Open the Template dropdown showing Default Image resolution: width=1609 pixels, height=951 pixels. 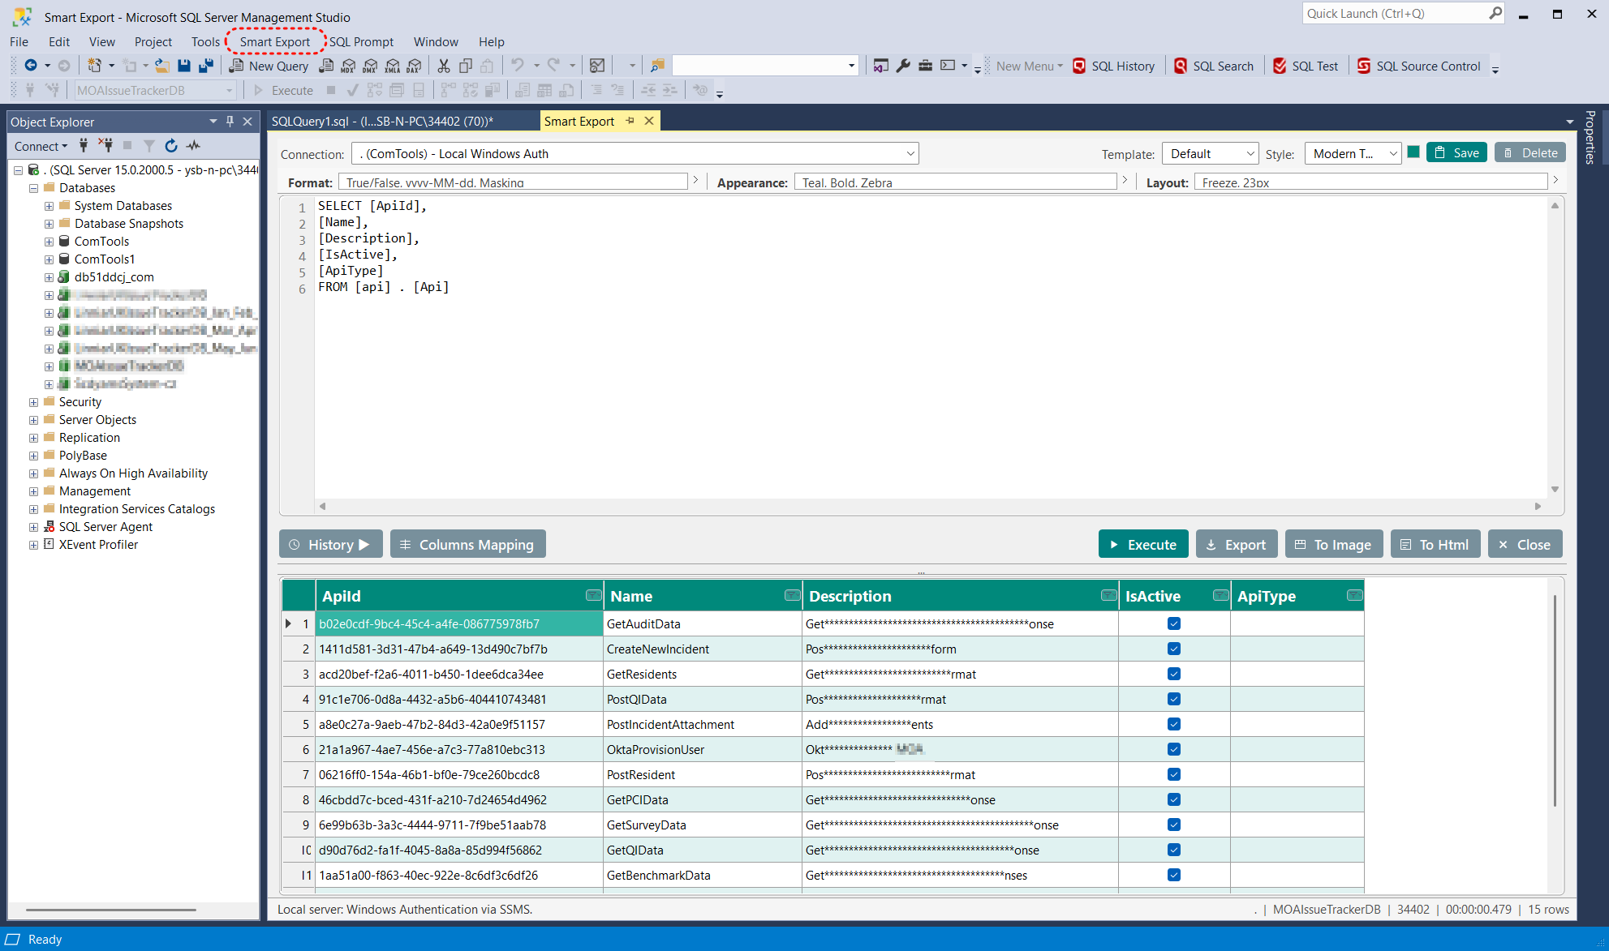point(1210,153)
